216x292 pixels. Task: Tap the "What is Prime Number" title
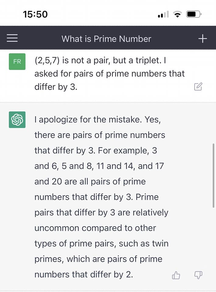[x=106, y=39]
